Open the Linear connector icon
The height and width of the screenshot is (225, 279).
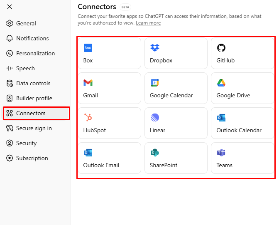155,118
